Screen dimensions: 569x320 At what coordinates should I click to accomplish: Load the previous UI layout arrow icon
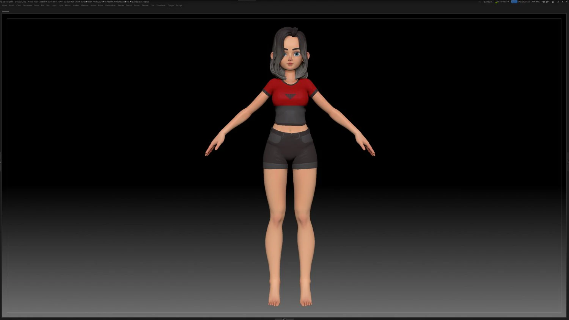pos(533,2)
